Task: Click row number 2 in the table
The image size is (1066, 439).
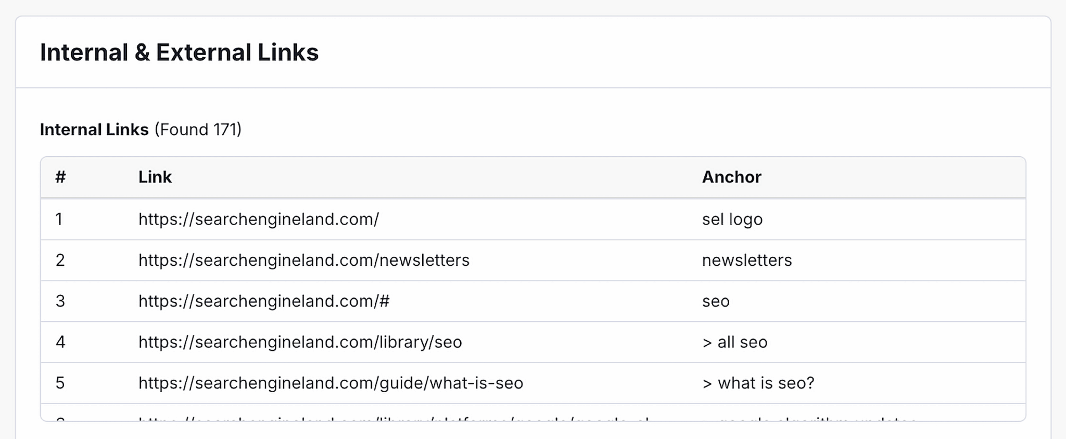Action: tap(60, 260)
